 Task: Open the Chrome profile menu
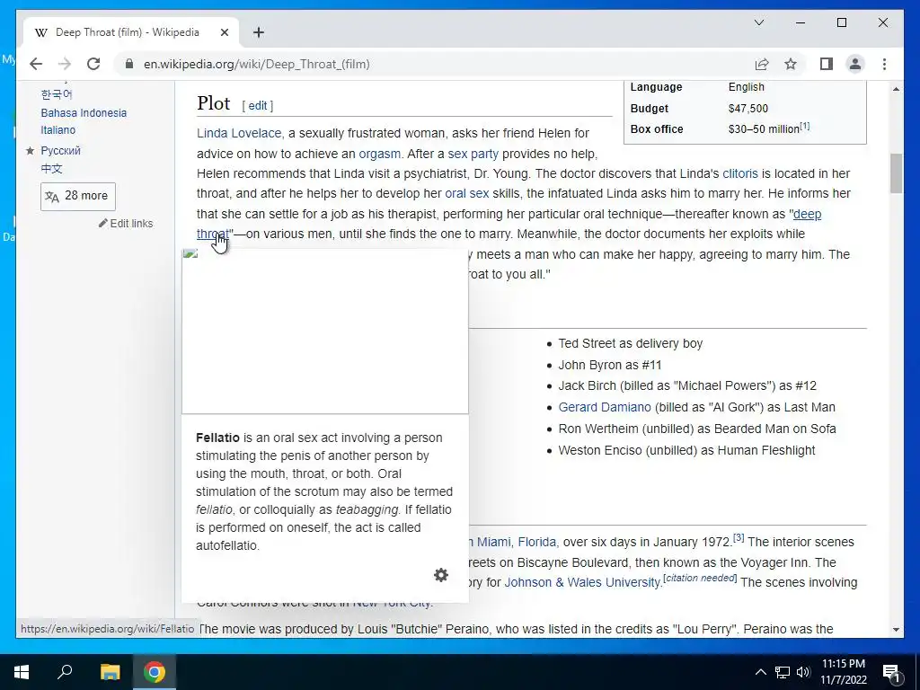pyautogui.click(x=855, y=64)
